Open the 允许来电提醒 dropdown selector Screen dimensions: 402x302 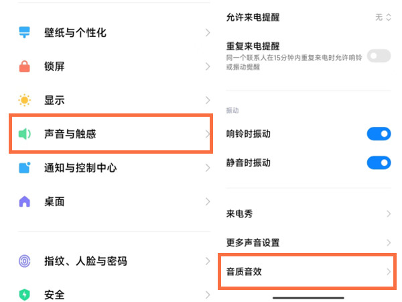point(383,17)
